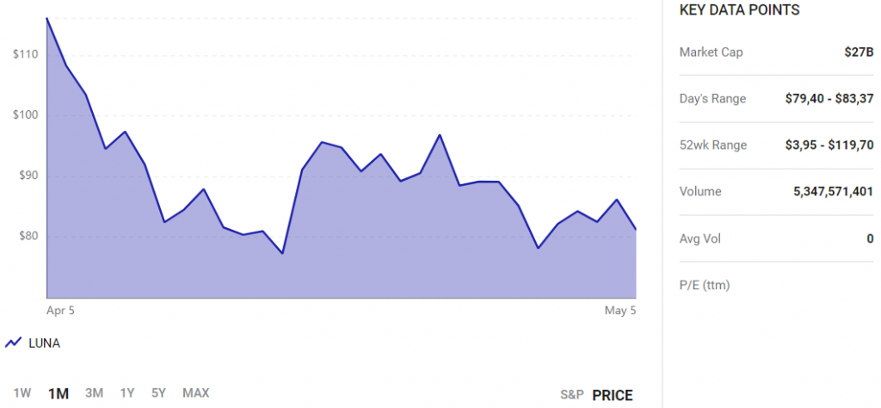Click the Apr 5 axis date label
Screen dimensions: 881x408
coord(61,310)
